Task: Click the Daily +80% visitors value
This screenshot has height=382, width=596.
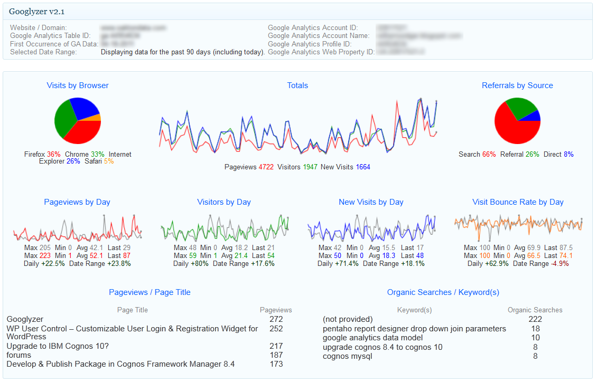Action: coord(191,263)
